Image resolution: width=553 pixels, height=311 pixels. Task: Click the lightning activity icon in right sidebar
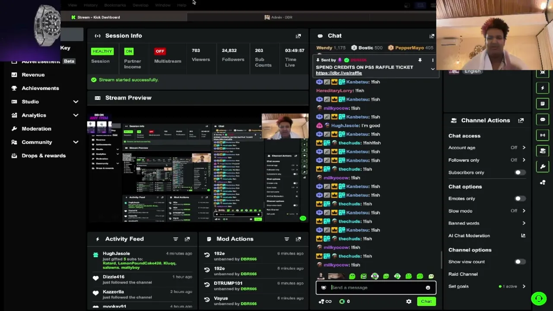543,88
